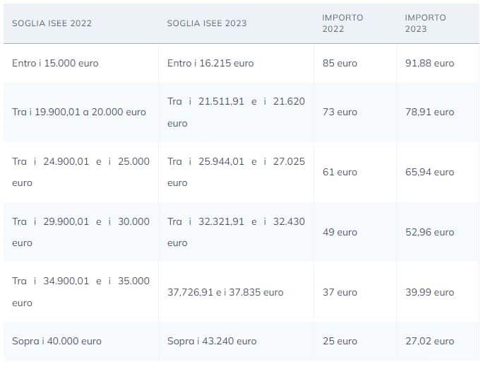
Task: Click the 91,88 euro amount cell
Action: tap(429, 63)
